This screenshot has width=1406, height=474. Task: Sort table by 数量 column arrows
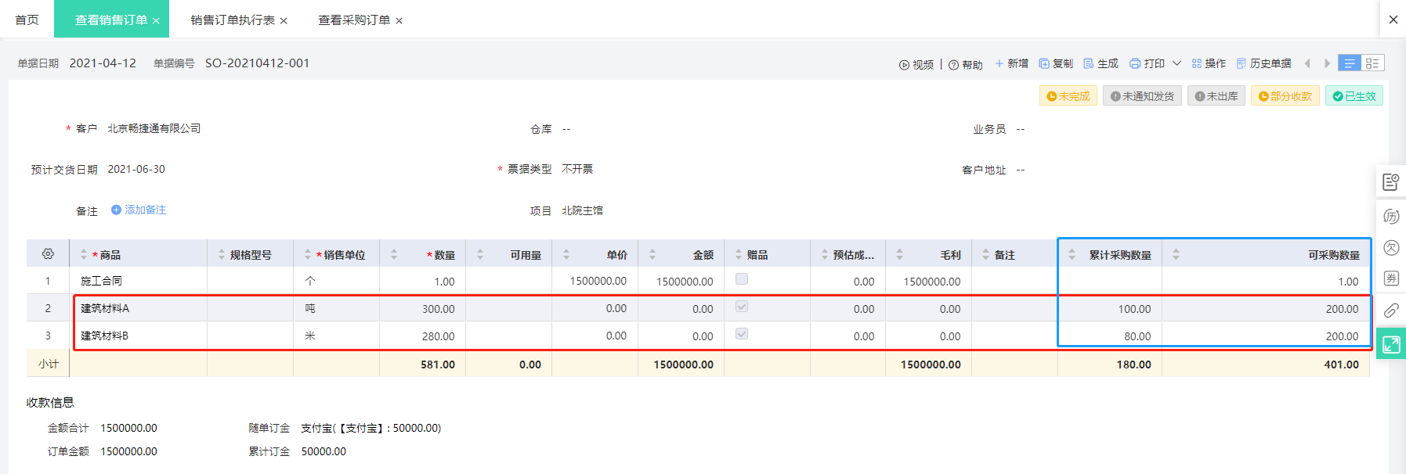pos(394,254)
